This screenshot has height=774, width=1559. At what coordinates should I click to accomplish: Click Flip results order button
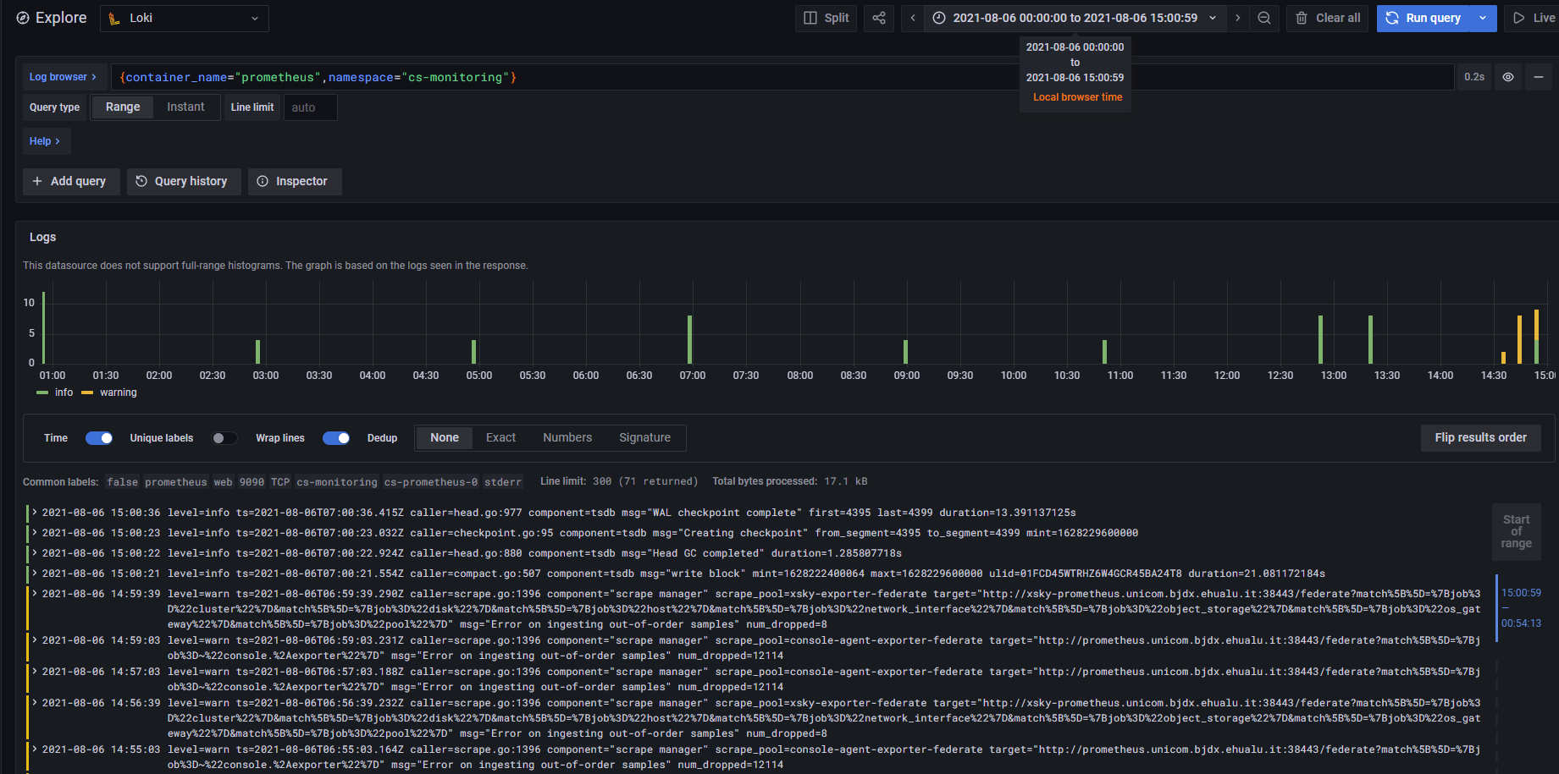[1480, 437]
